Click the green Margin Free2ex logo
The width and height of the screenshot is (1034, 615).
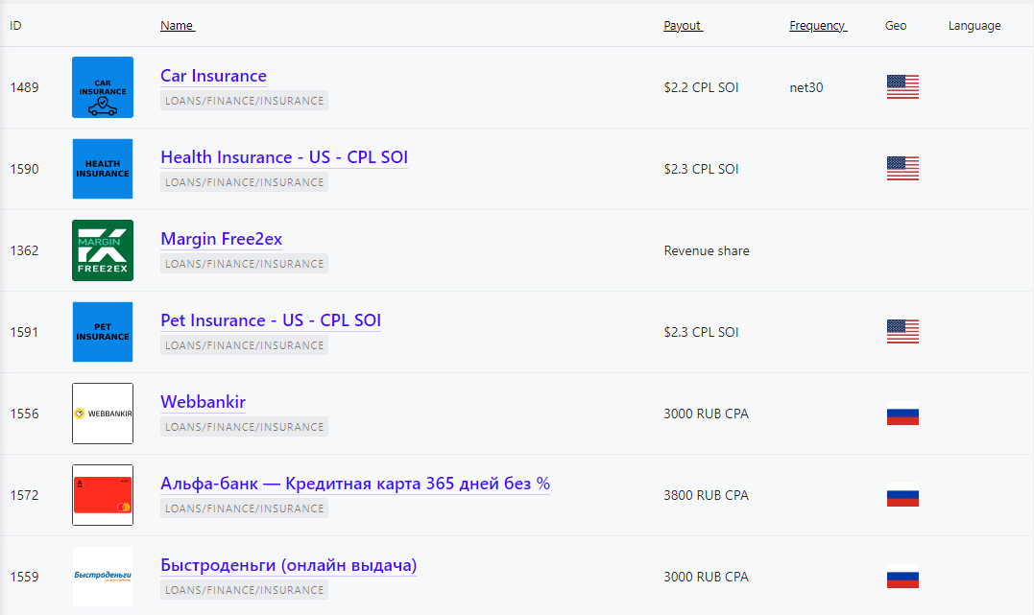pyautogui.click(x=102, y=250)
